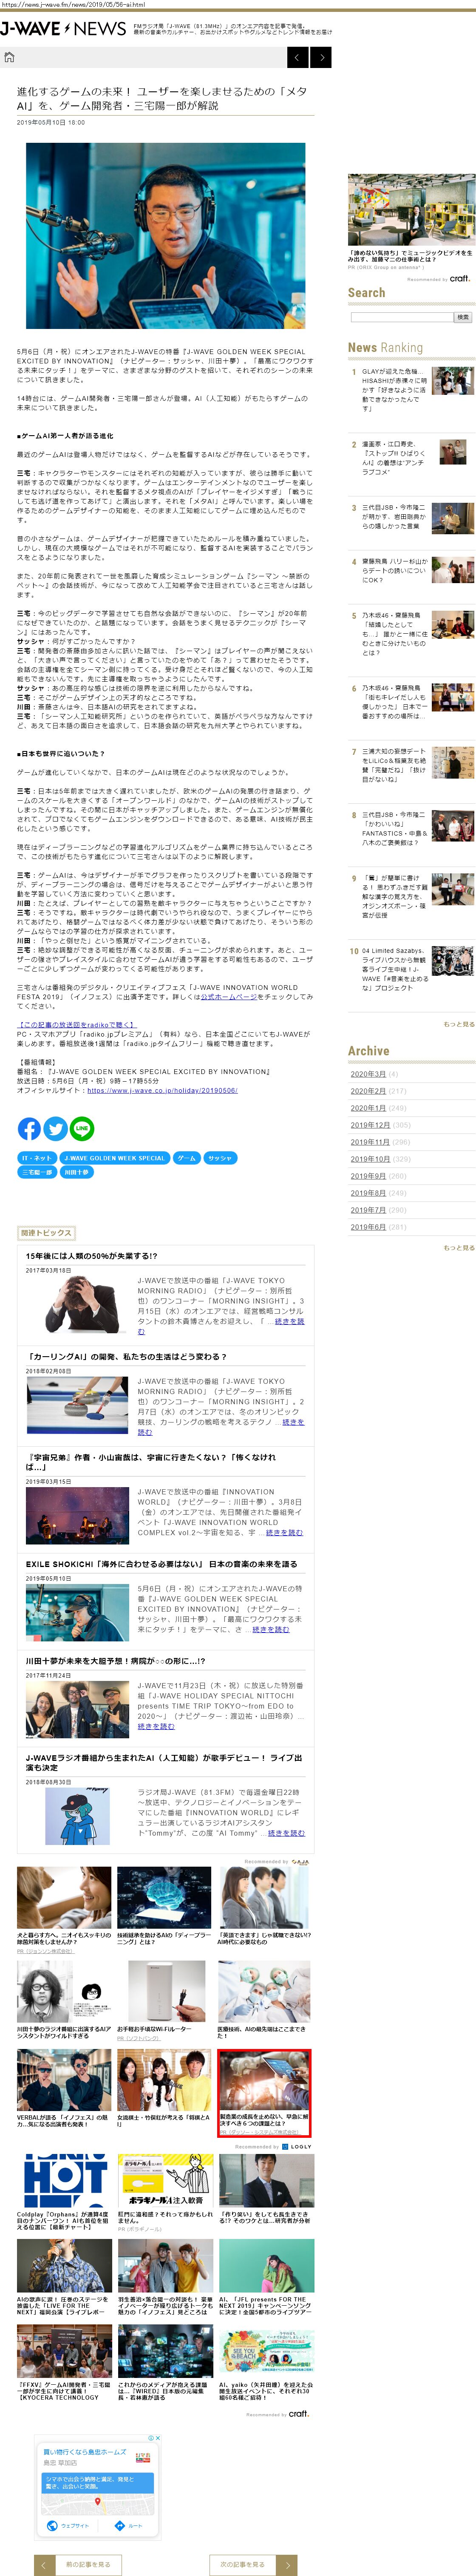
Task: Open the 三宅陽一郎 tag
Action: pyautogui.click(x=36, y=1172)
